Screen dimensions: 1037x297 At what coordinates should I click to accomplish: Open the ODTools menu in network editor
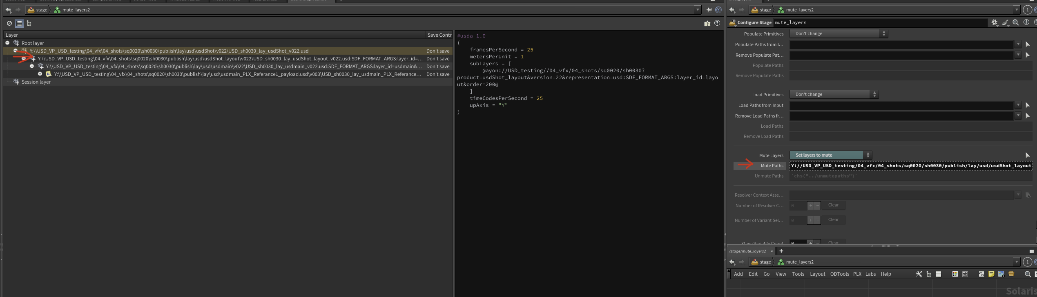pyautogui.click(x=839, y=274)
